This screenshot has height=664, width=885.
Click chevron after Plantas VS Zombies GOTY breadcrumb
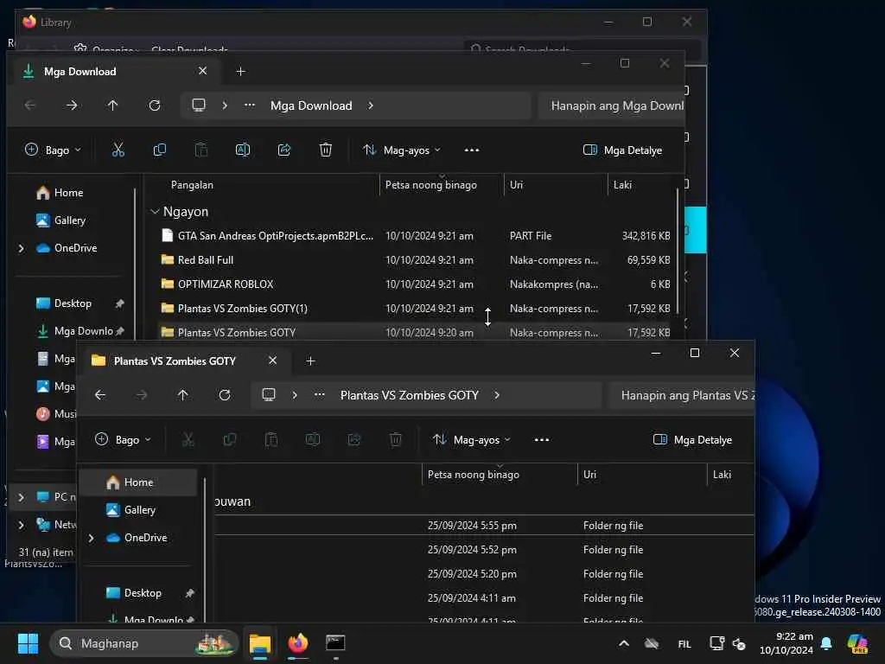[x=497, y=395]
